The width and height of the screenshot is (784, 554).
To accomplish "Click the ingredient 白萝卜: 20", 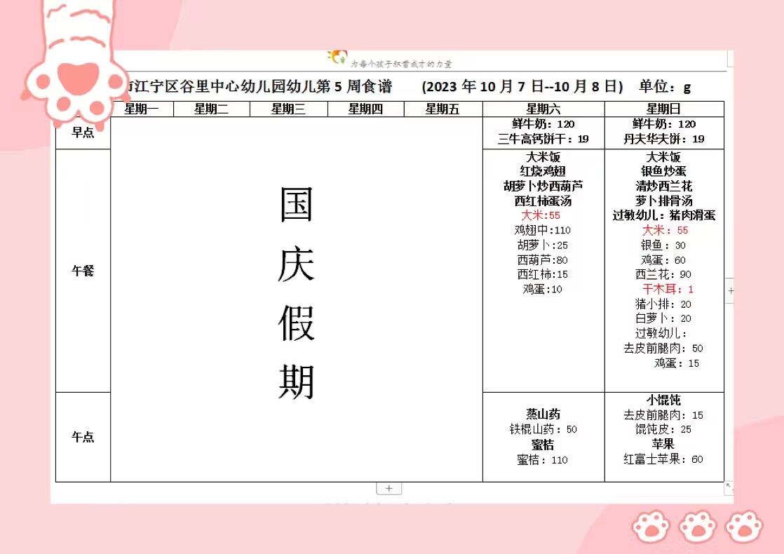I will pyautogui.click(x=663, y=318).
